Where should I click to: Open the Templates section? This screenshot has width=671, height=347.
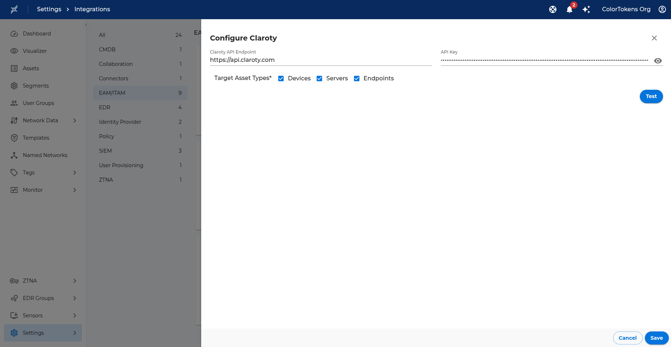[x=36, y=137]
